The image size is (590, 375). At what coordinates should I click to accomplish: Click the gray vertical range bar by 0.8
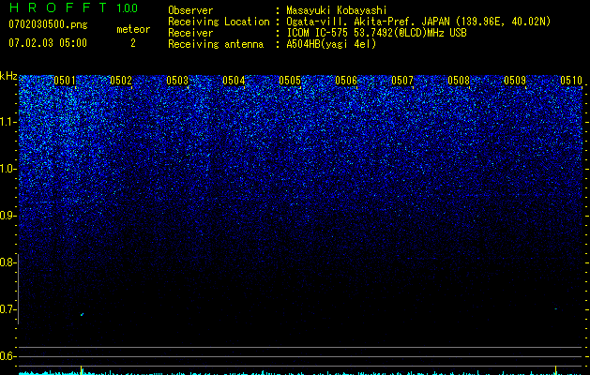coord(18,289)
